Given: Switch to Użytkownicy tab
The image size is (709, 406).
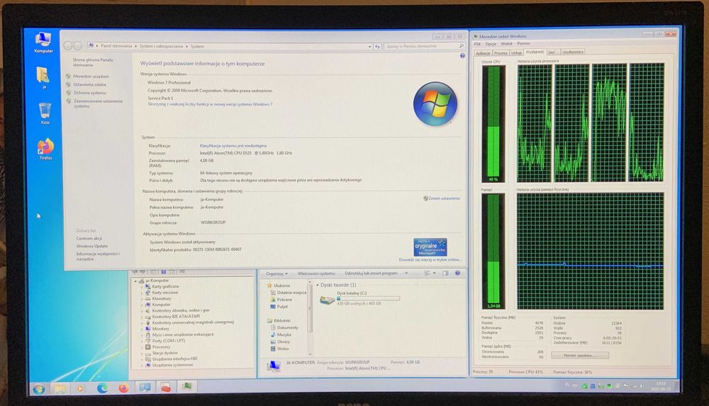Looking at the screenshot, I should [572, 52].
